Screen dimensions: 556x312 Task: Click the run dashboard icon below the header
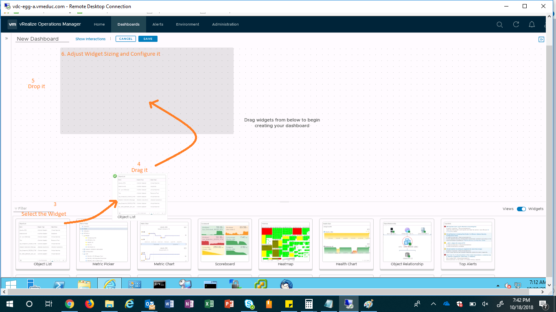click(x=541, y=39)
